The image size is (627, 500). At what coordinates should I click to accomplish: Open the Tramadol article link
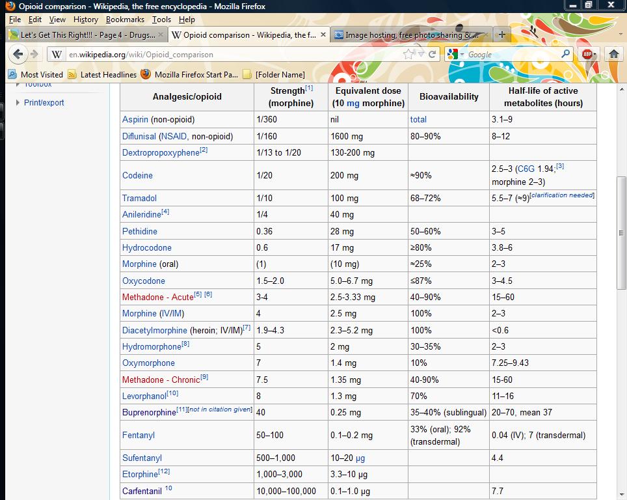[139, 198]
